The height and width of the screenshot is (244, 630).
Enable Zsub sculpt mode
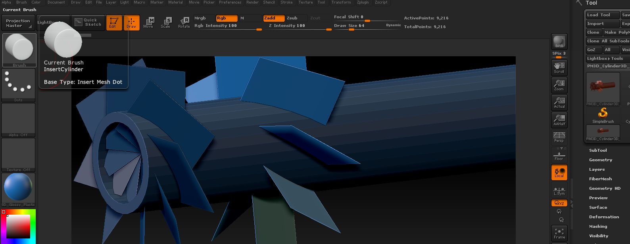(296, 18)
